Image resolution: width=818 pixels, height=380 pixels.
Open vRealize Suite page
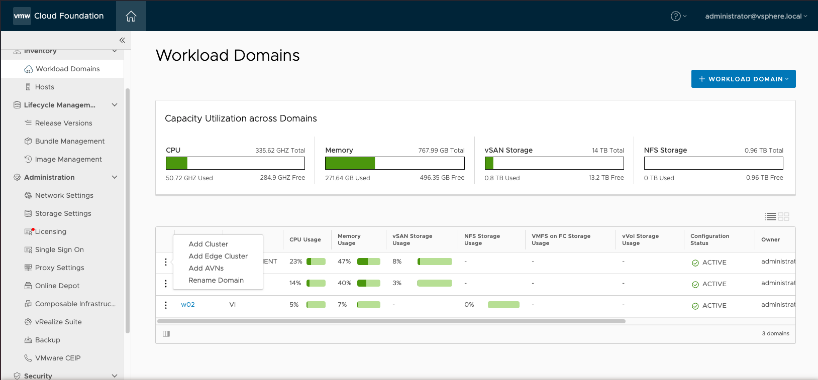(x=58, y=322)
